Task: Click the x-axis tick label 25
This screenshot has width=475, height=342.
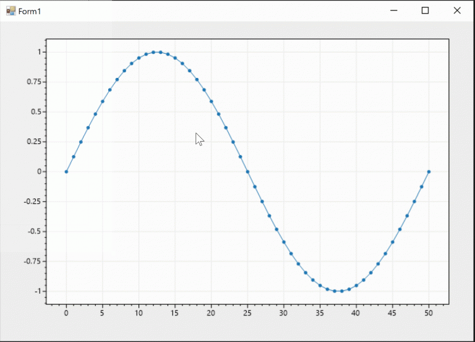Action: click(x=247, y=314)
